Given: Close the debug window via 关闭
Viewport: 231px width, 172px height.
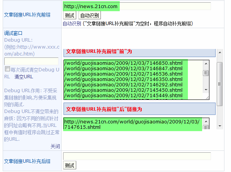Looking at the screenshot, I should pos(55,146).
